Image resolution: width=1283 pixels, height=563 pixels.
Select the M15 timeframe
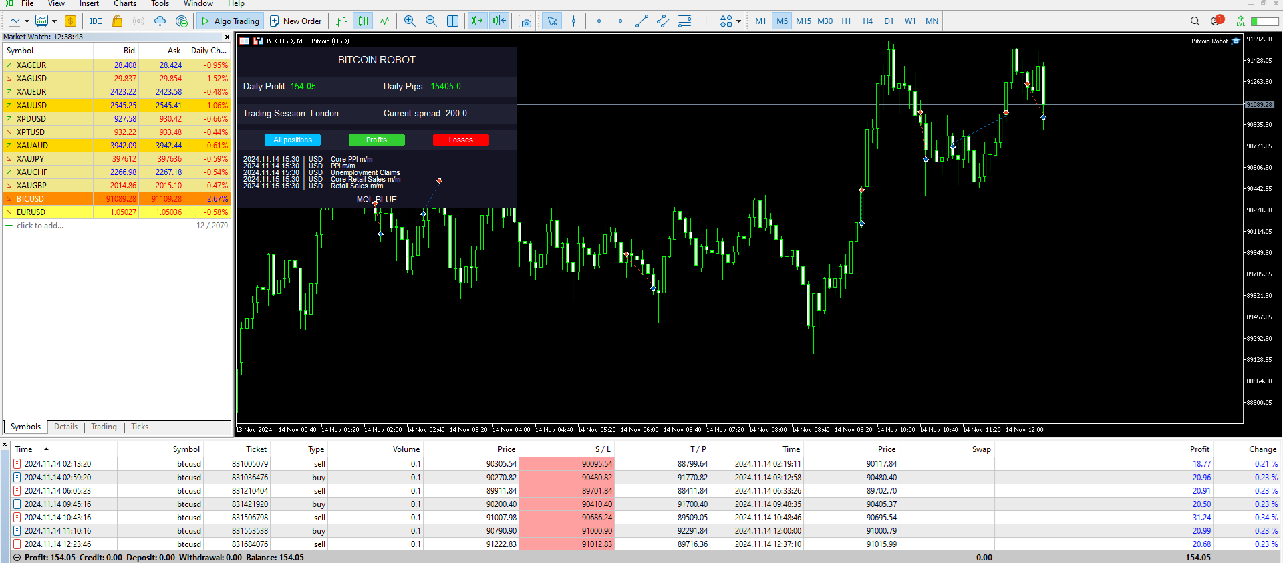(803, 21)
